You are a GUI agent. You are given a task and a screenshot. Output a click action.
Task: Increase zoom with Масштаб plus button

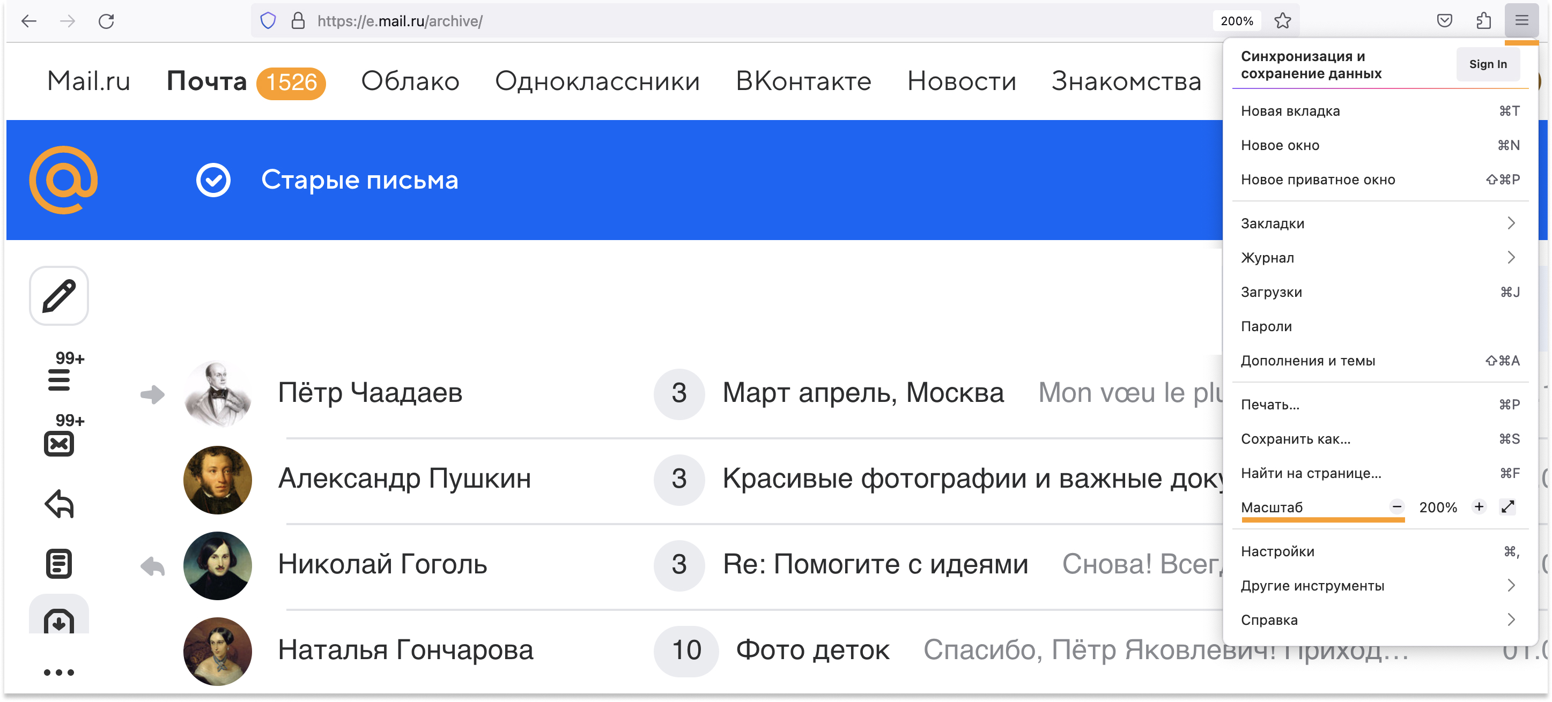point(1479,507)
